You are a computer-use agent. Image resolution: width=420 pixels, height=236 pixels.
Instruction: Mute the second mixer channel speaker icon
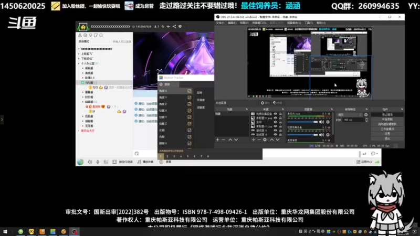tap(321, 135)
